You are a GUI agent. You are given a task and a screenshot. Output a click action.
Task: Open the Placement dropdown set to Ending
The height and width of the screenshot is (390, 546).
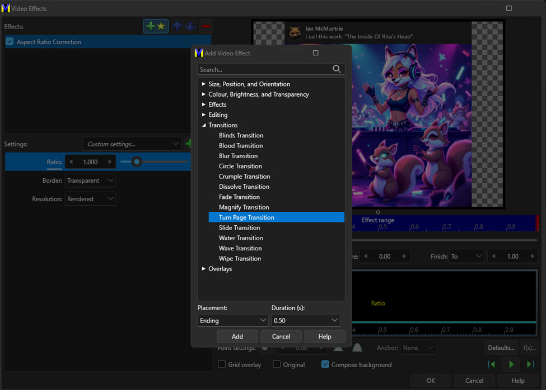(x=233, y=321)
